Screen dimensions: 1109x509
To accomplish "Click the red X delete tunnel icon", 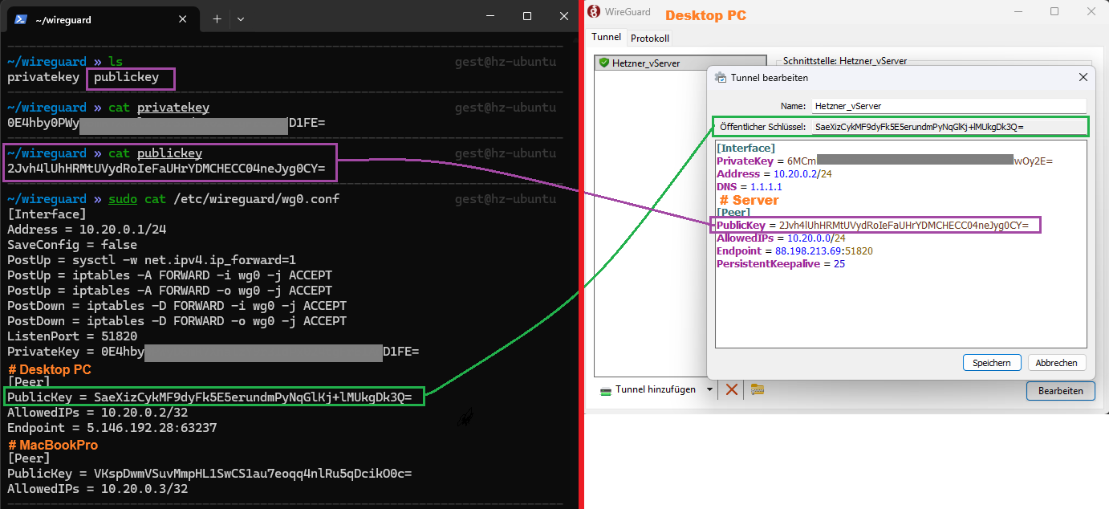I will tap(732, 389).
